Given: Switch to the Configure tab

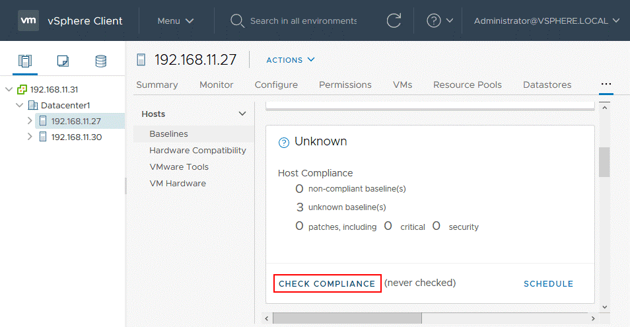Looking at the screenshot, I should [x=276, y=85].
